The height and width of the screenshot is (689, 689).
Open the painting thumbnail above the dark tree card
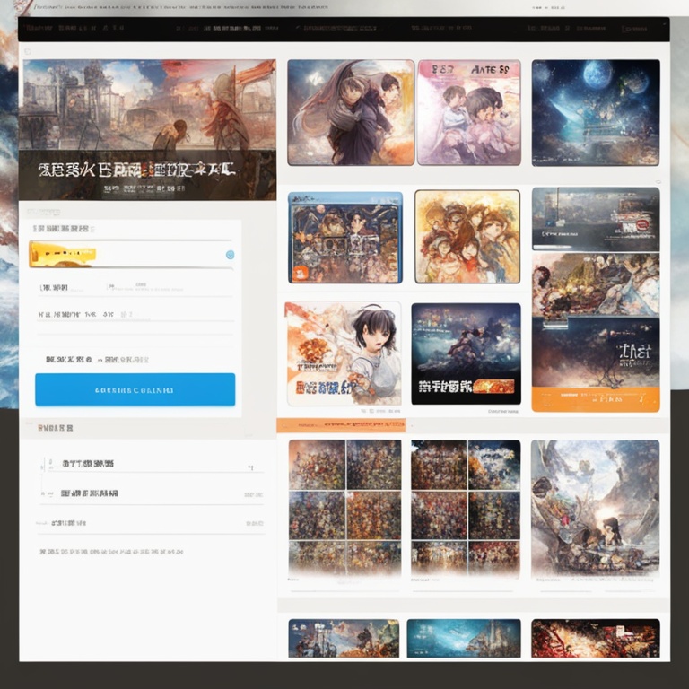tap(596, 285)
